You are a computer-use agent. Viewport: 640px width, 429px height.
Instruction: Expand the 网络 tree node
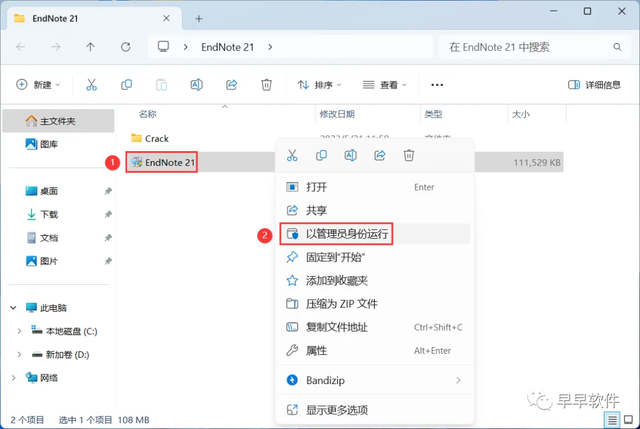coord(14,378)
